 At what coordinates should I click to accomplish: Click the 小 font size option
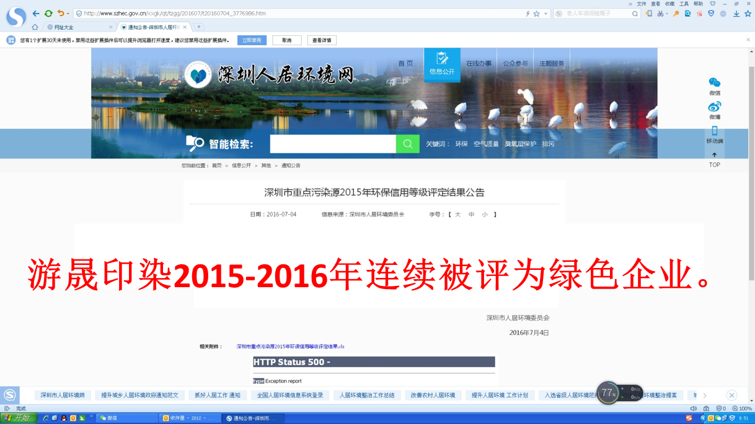(485, 215)
